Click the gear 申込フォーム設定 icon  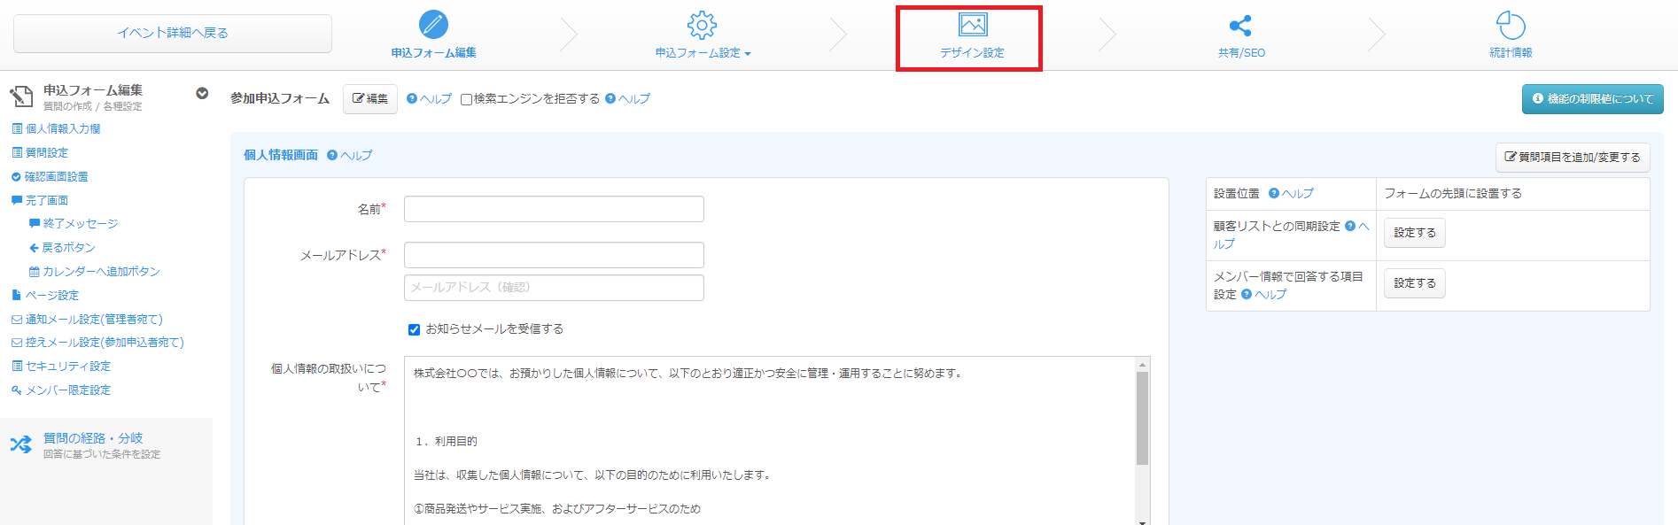pos(702,25)
